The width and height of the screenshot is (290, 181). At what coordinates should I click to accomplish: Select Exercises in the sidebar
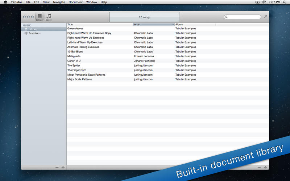[34, 33]
